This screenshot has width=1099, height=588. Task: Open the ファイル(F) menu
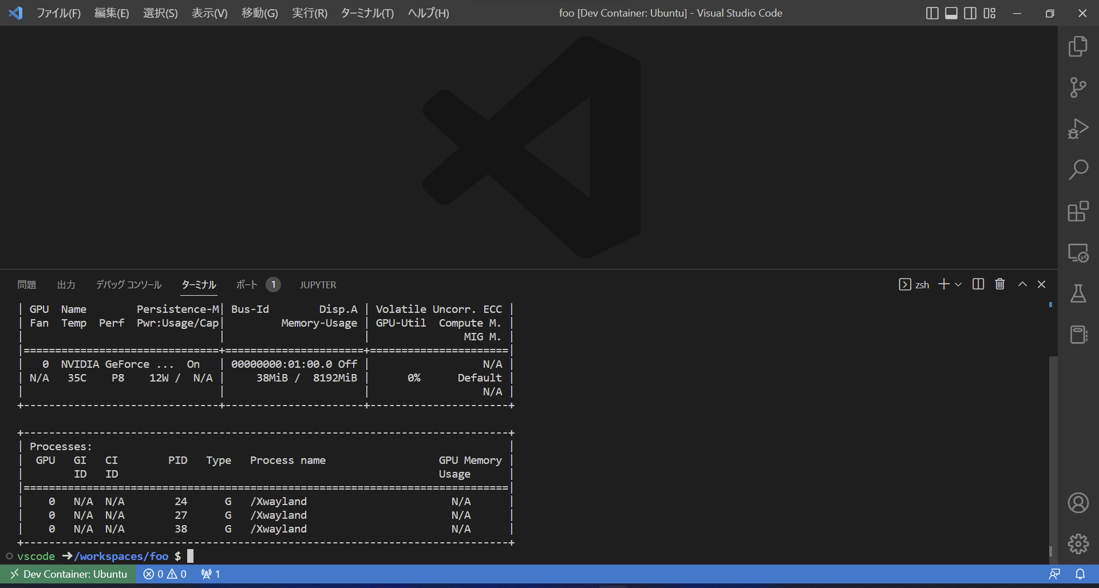58,13
